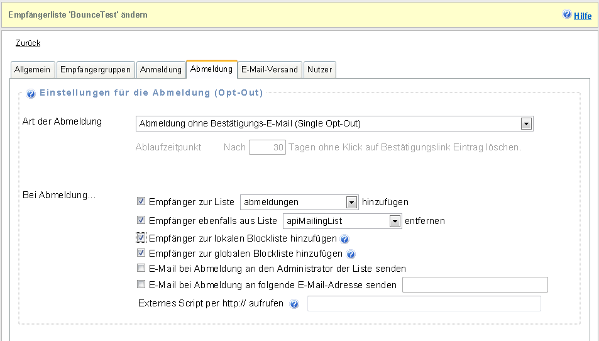599x341 pixels.
Task: Enable email to following address checkbox
Action: (141, 284)
